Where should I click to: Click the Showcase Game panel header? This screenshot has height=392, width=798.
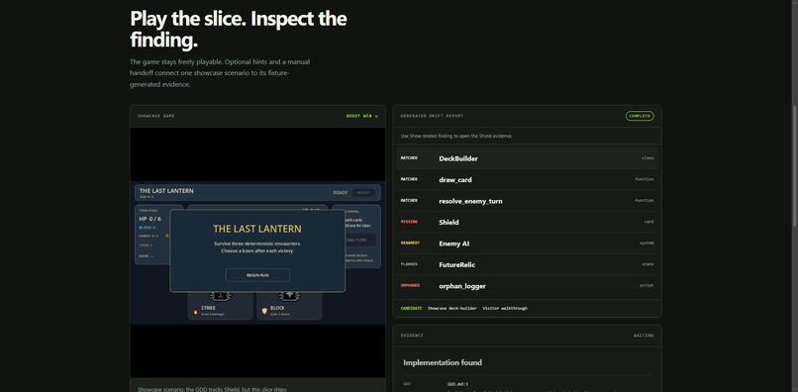(156, 116)
